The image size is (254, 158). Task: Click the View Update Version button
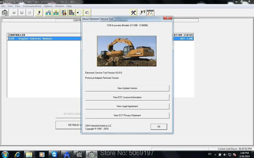(x=127, y=88)
